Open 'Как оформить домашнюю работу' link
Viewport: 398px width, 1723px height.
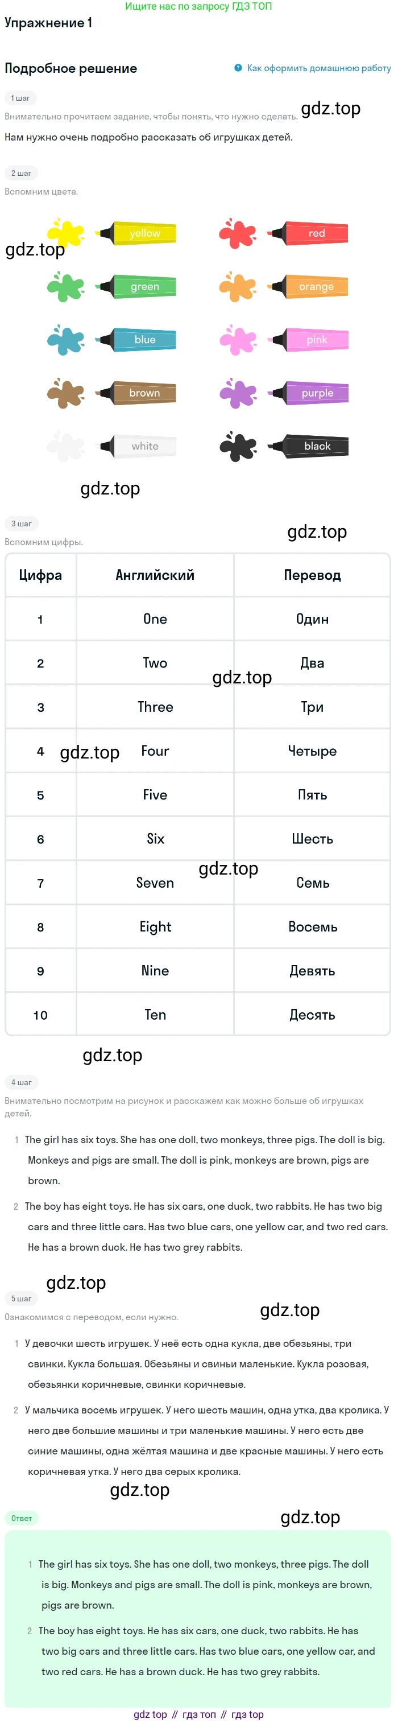(318, 68)
